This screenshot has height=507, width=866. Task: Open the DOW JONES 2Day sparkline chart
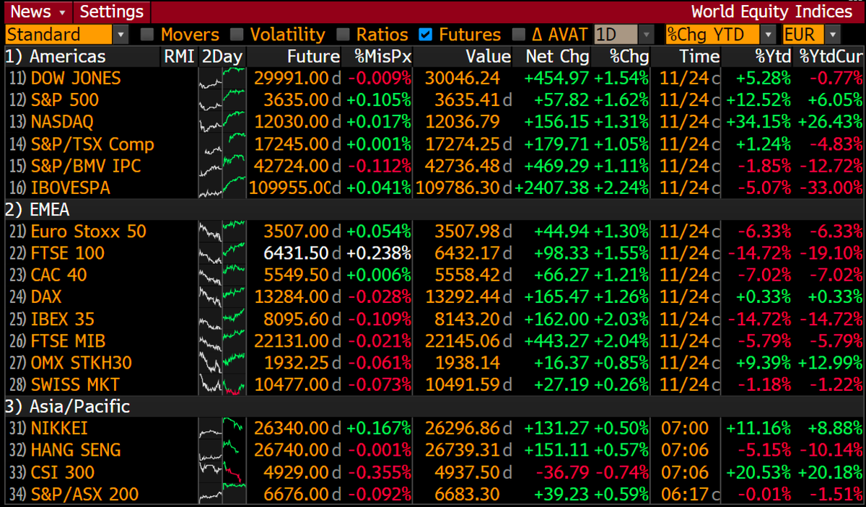pos(222,78)
